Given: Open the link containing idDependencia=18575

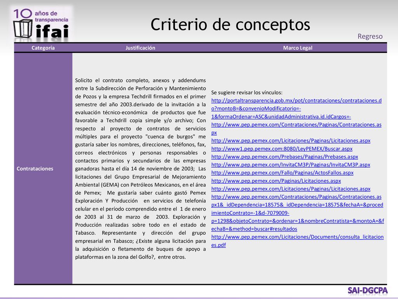Looking at the screenshot, I should coord(297,213).
